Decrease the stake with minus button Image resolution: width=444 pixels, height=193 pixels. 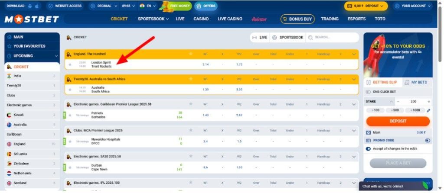click(398, 101)
